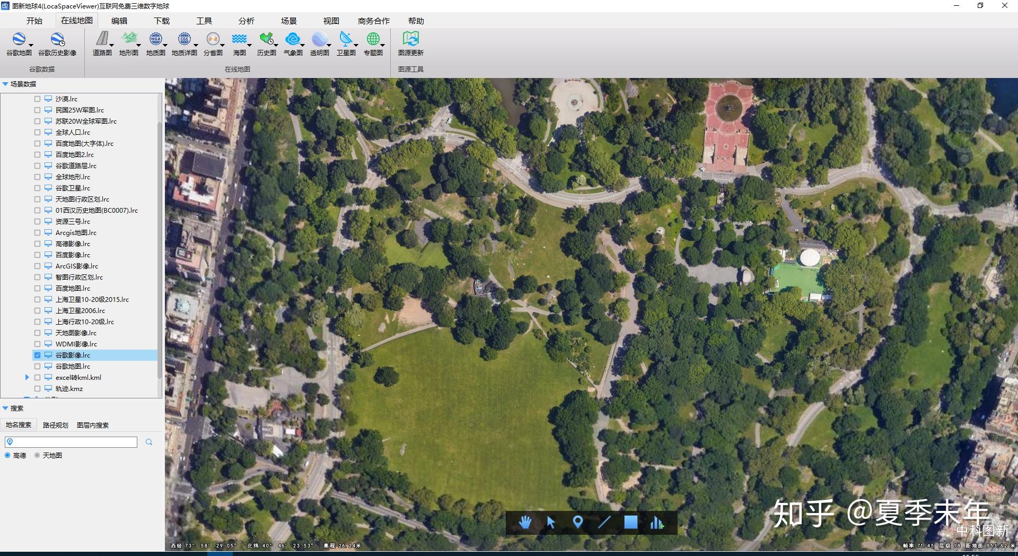Click the layer icon beside 谷歌影像.lrc
This screenshot has width=1018, height=556.
(48, 355)
